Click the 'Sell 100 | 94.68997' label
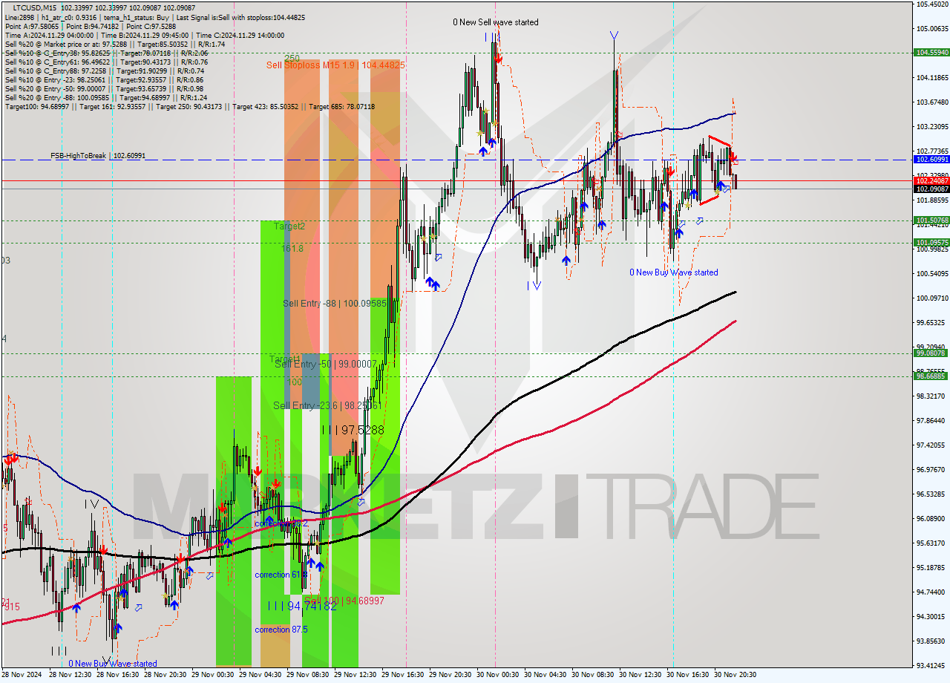 (344, 601)
